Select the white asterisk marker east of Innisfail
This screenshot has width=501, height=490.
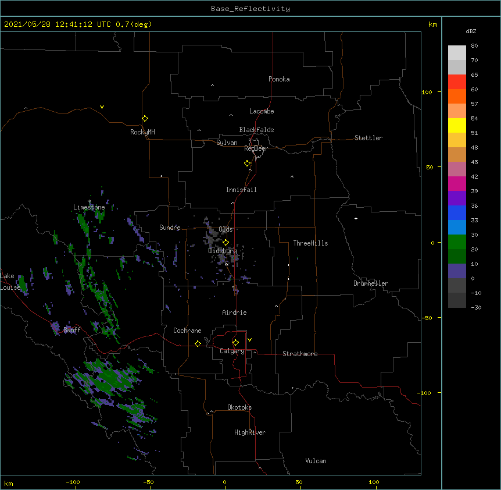(x=292, y=176)
